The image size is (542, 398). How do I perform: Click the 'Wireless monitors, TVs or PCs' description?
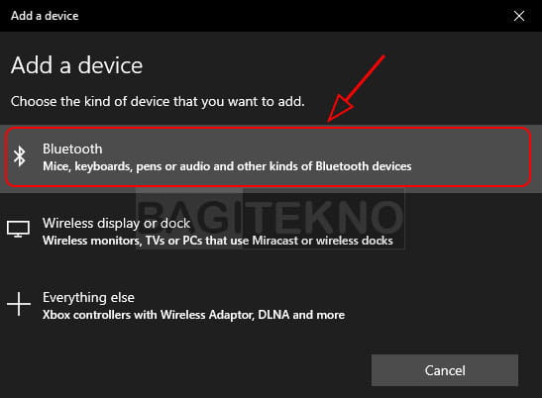217,241
